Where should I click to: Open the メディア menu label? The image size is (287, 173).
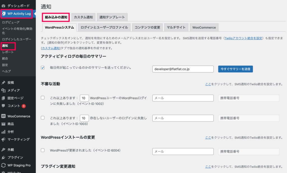tap(13, 90)
